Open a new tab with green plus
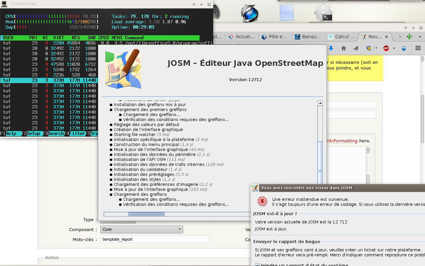Screen dimensions: 425x266 click(x=409, y=37)
